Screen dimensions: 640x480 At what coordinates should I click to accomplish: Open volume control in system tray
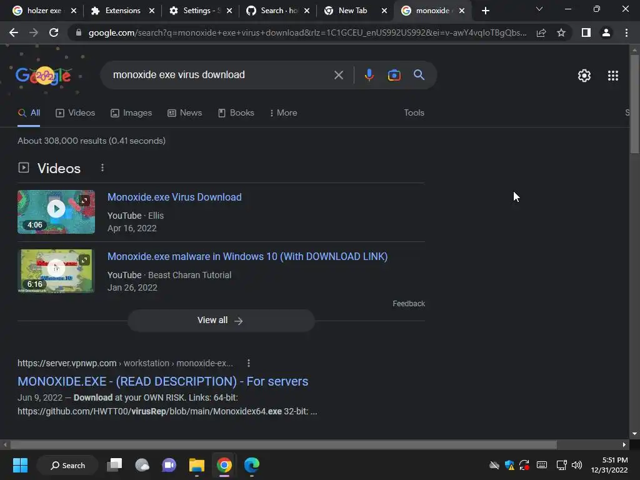tap(577, 465)
